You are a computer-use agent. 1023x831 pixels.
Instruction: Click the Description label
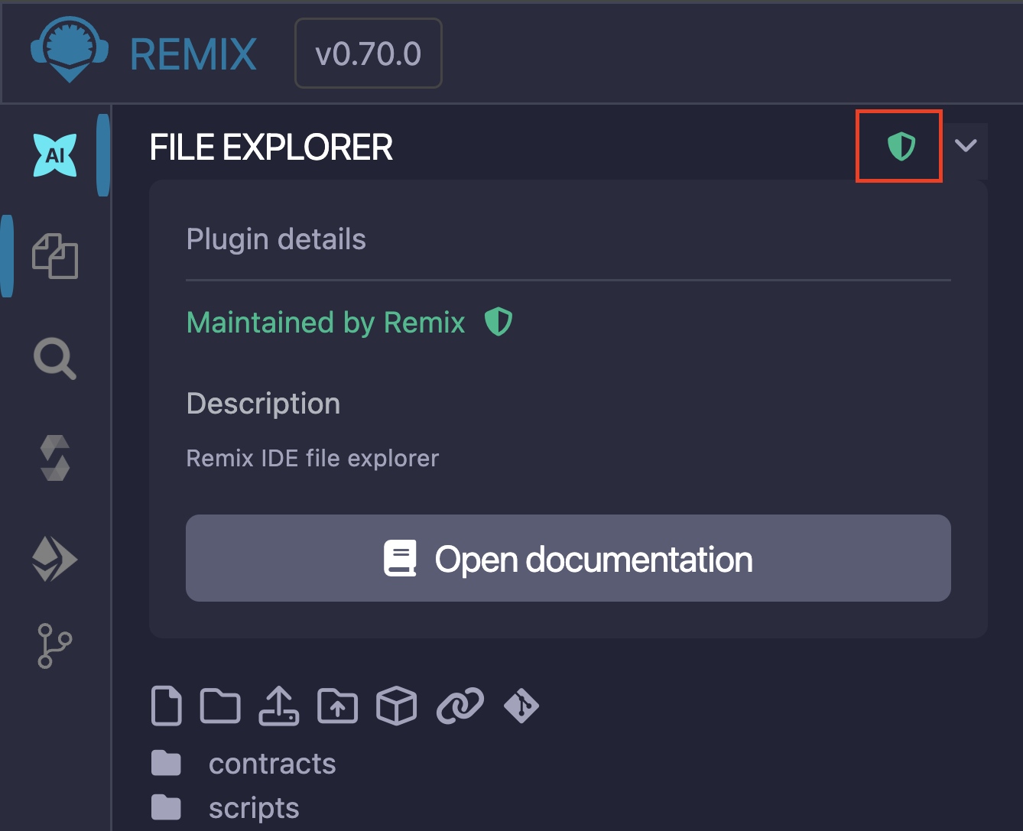pyautogui.click(x=263, y=404)
